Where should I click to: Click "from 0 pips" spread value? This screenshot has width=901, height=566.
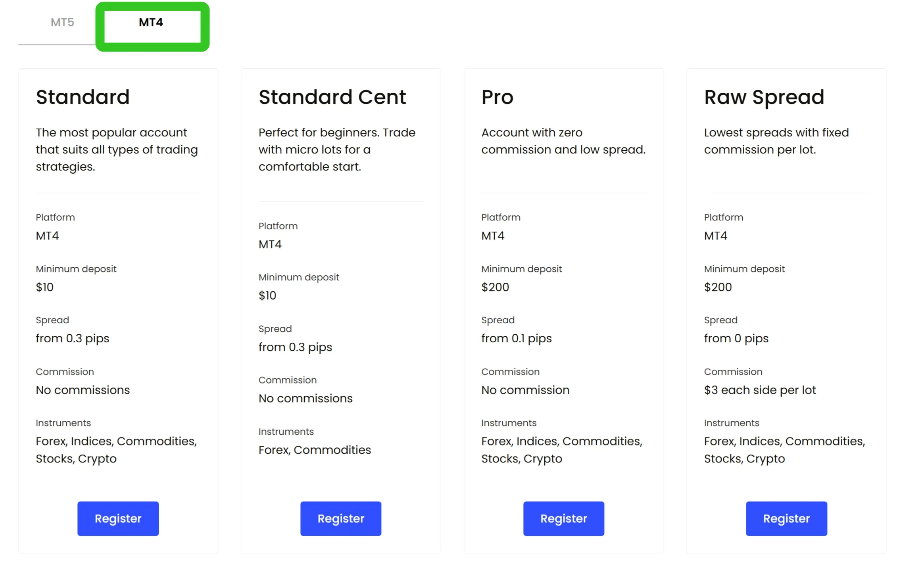(x=736, y=339)
